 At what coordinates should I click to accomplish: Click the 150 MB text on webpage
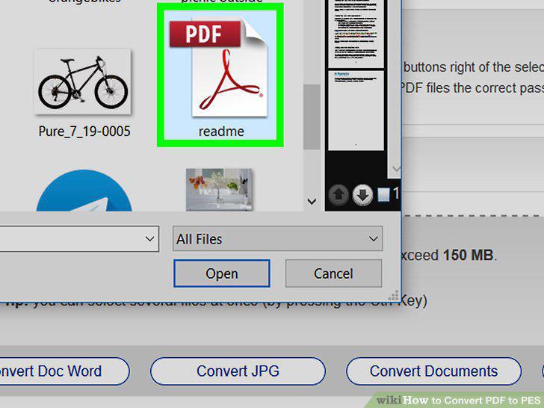[x=468, y=256]
